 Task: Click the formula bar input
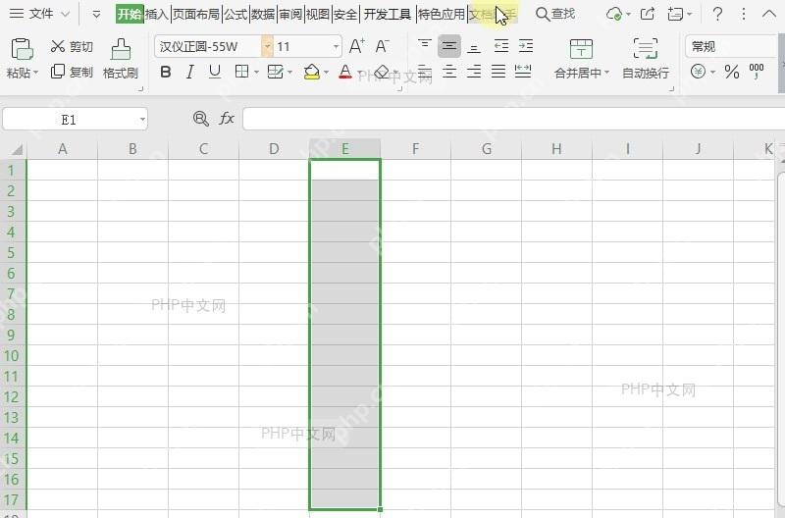point(513,119)
